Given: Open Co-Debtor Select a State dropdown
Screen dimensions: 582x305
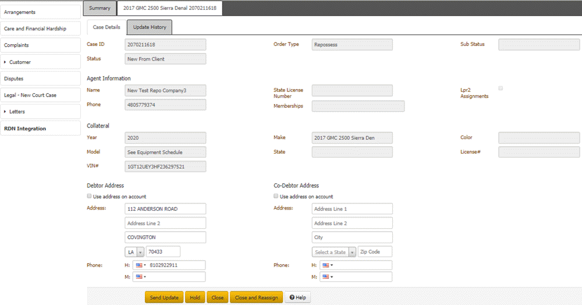Looking at the screenshot, I should tap(333, 252).
